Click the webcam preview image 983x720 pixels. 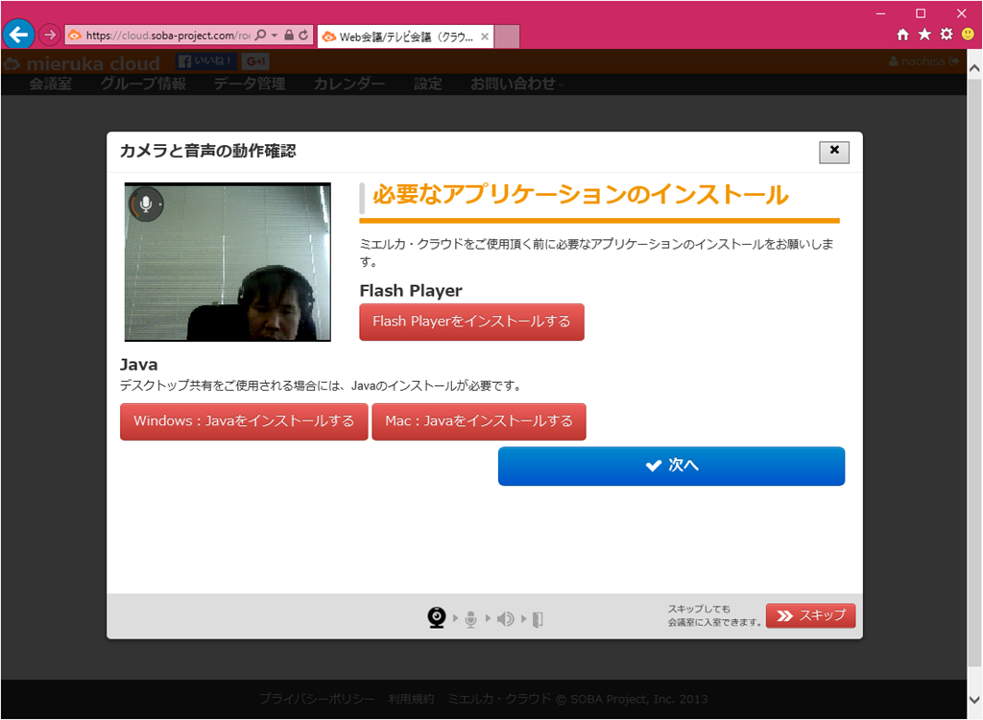pos(228,262)
